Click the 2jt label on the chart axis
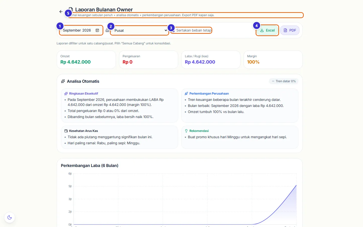 (x=70, y=212)
